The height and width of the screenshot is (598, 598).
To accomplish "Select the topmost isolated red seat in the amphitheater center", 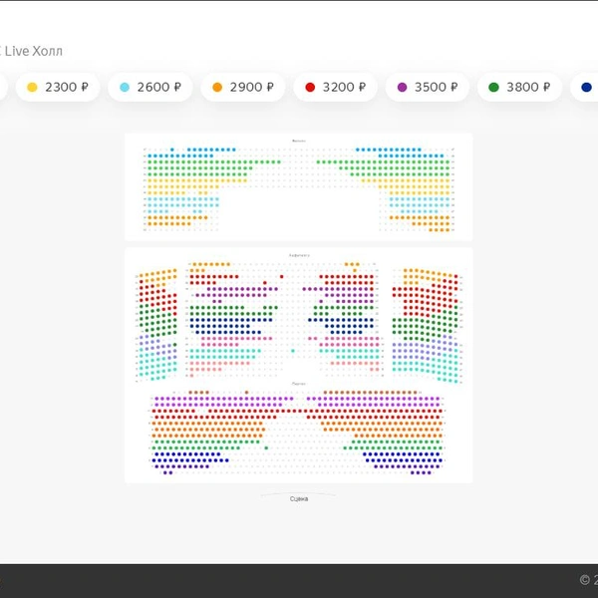I will point(282,277).
